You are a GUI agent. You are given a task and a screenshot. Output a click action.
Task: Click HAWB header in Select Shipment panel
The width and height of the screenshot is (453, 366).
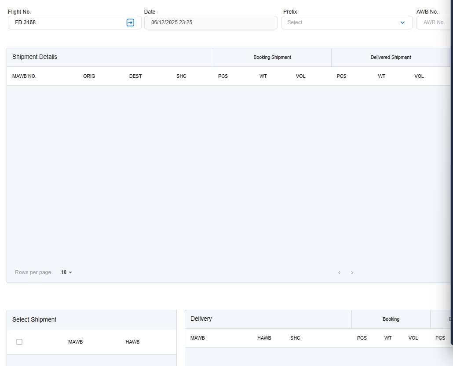132,342
